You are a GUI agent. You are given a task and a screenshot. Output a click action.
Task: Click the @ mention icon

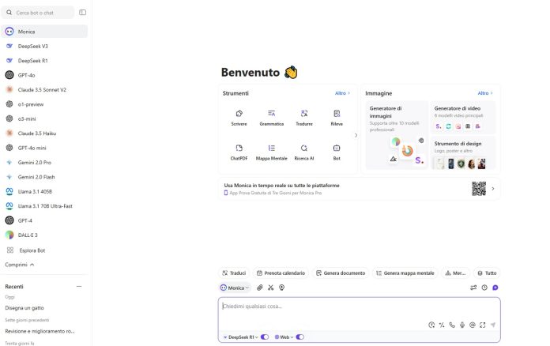click(x=473, y=325)
